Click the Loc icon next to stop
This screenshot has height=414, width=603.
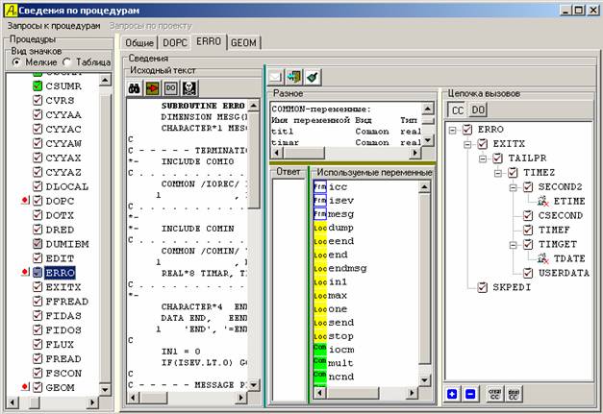(320, 336)
